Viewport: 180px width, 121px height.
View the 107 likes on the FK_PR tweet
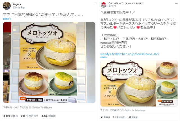point(132,117)
